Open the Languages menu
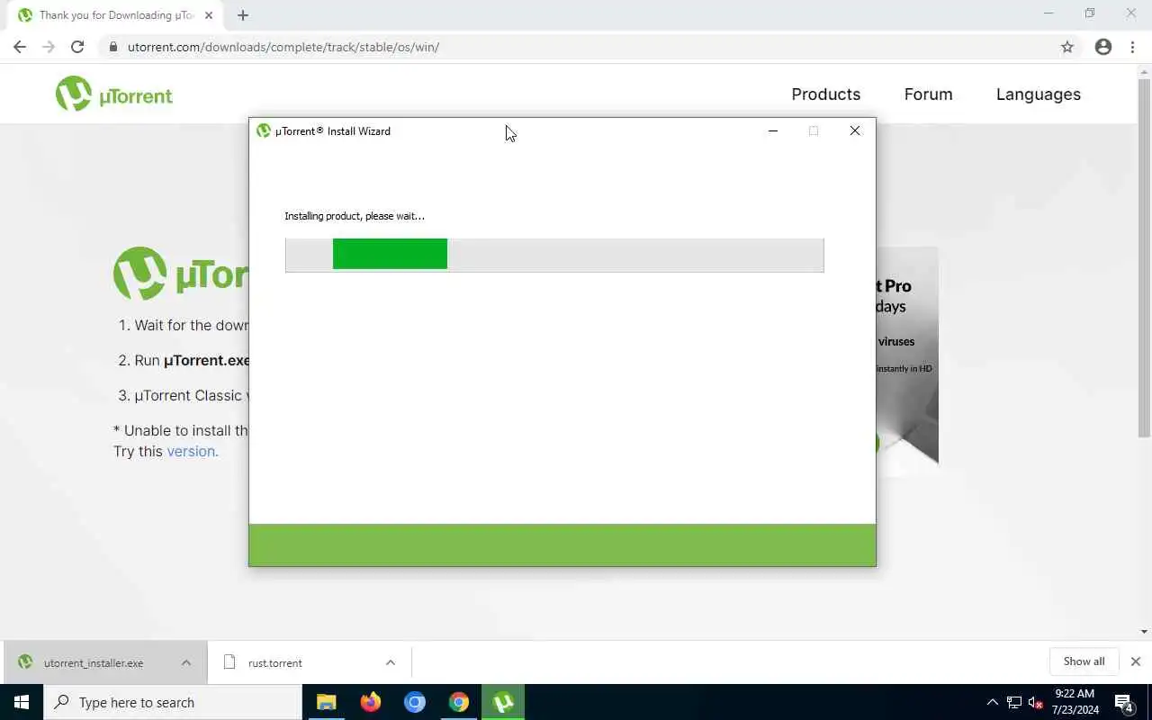This screenshot has width=1152, height=720. click(1038, 94)
